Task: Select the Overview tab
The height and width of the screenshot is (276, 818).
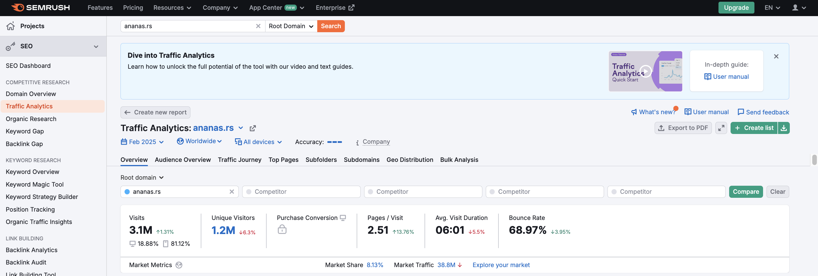Action: point(134,160)
